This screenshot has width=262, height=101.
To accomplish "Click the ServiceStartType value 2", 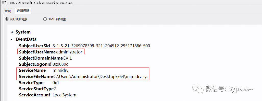I will click(55, 89).
